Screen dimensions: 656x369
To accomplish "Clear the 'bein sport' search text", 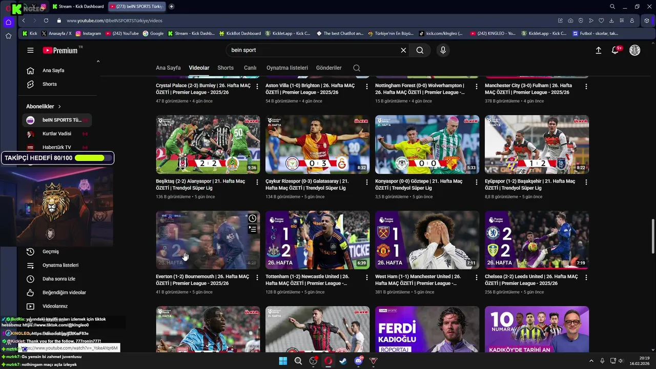I will pyautogui.click(x=403, y=50).
